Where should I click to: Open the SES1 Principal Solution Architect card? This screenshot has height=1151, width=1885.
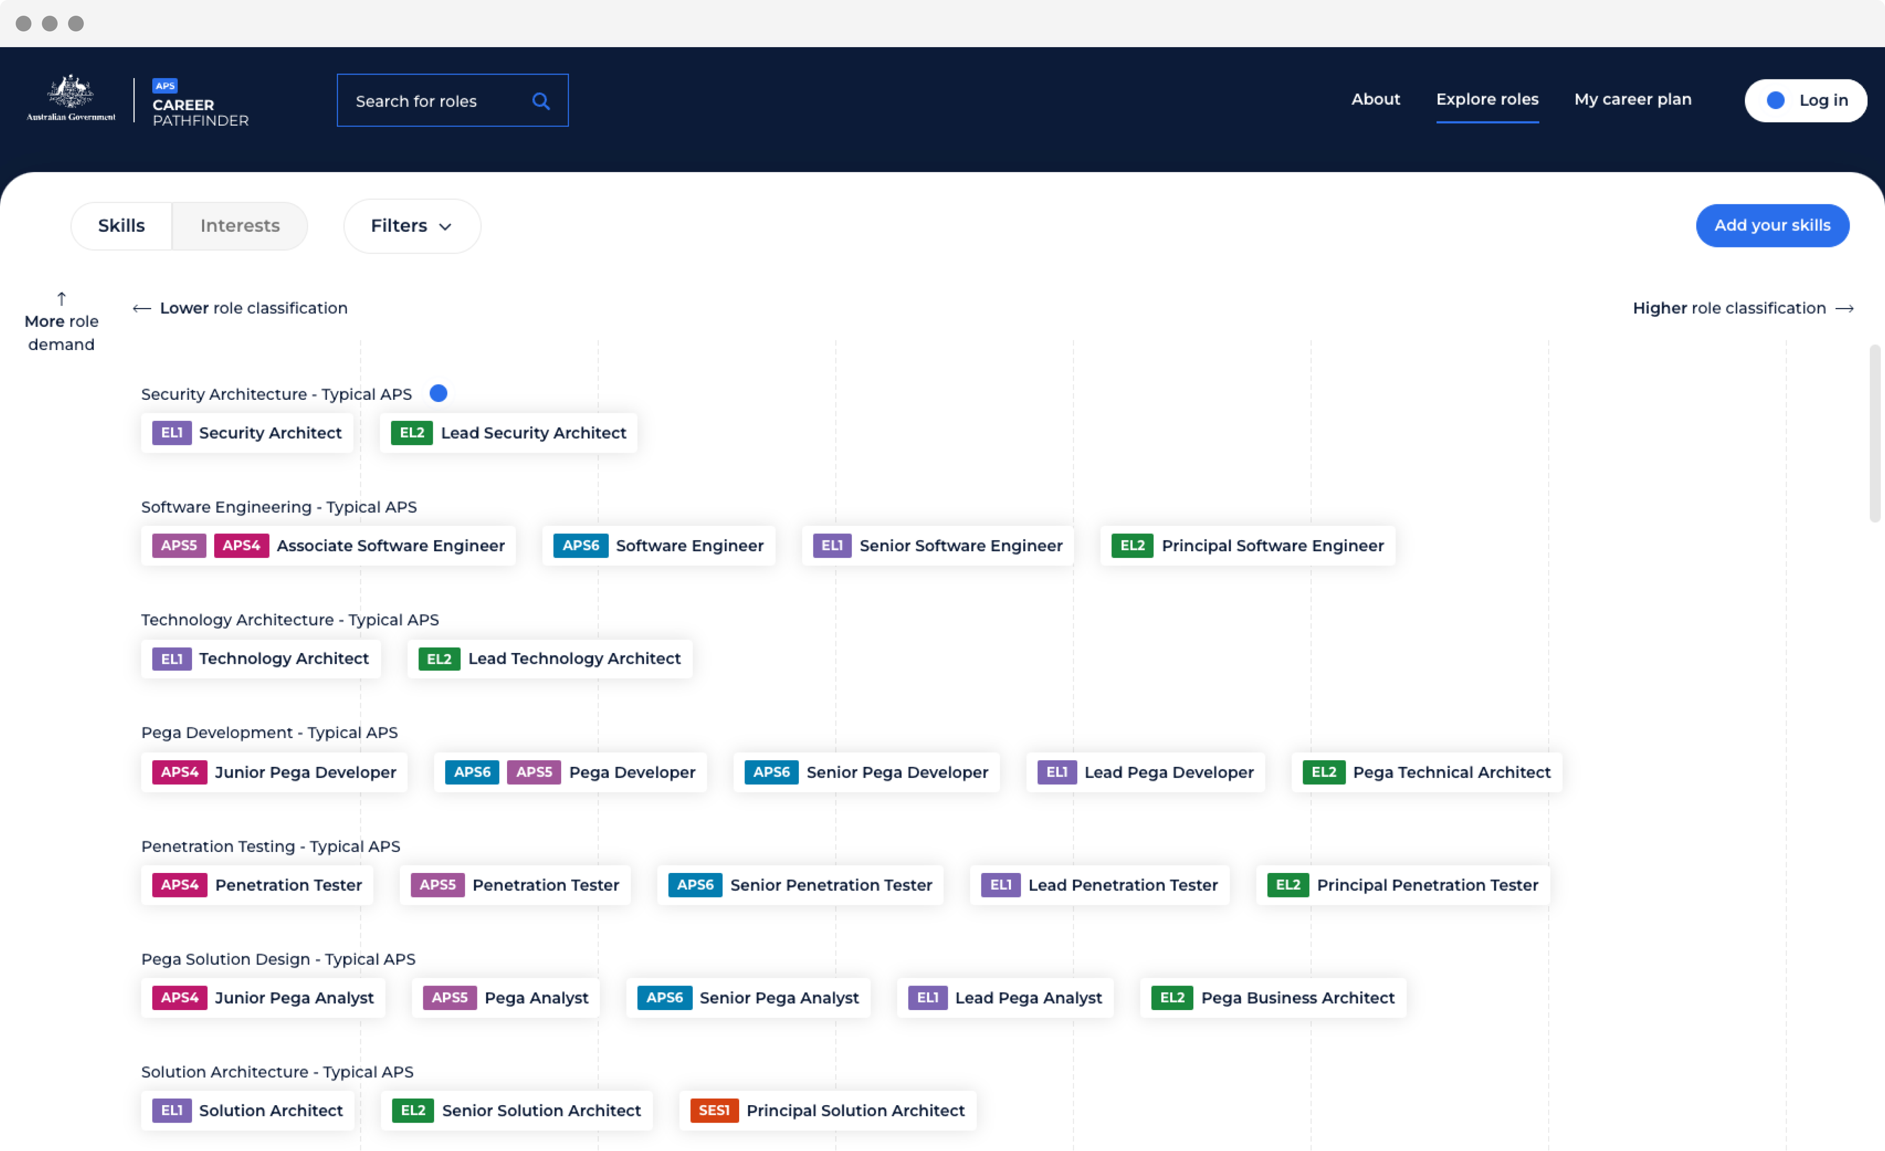827,1110
